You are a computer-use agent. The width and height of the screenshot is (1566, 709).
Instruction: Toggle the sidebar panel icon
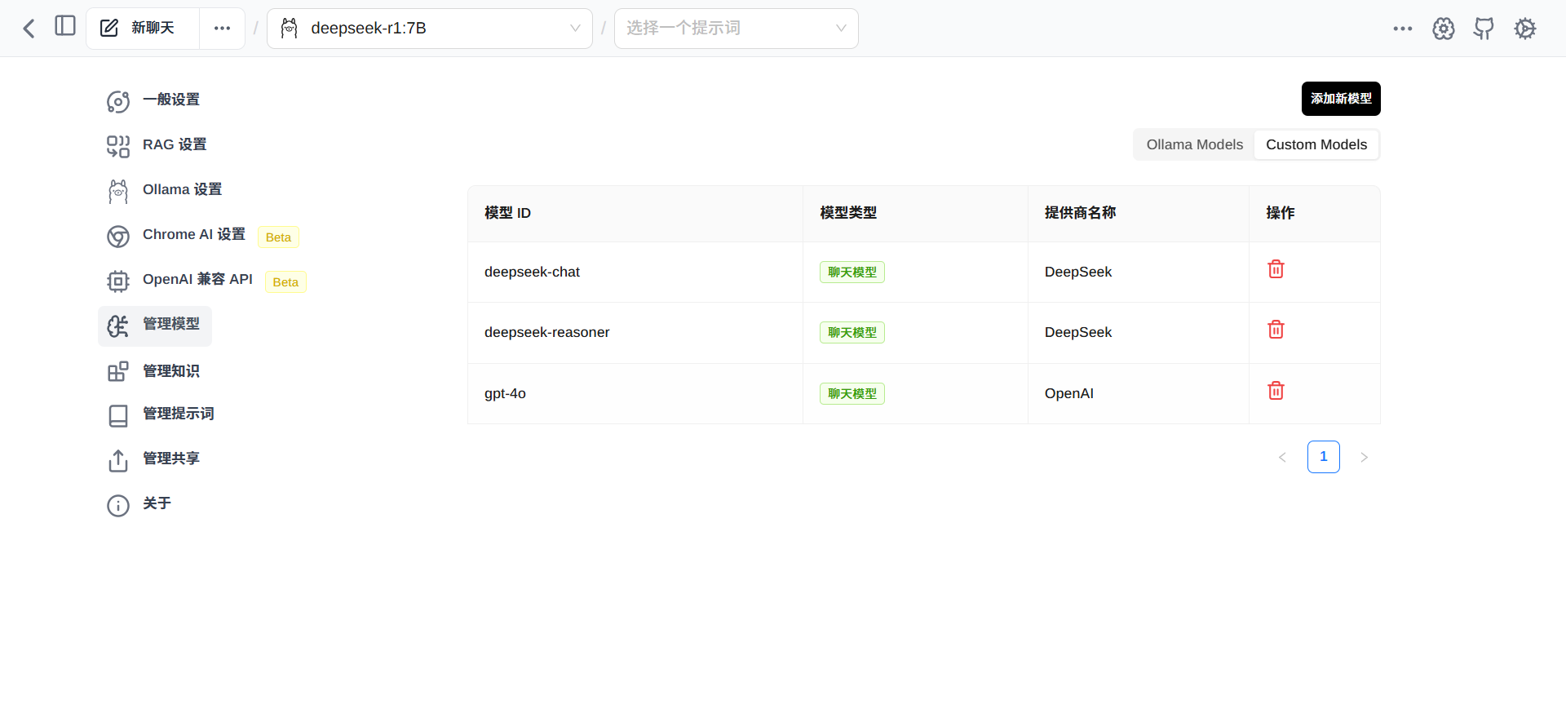point(65,26)
